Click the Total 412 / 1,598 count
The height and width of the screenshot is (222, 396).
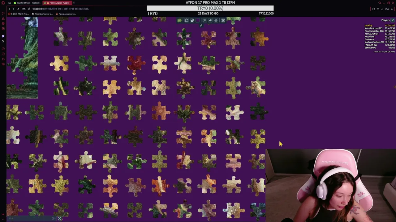pyautogui.click(x=384, y=52)
